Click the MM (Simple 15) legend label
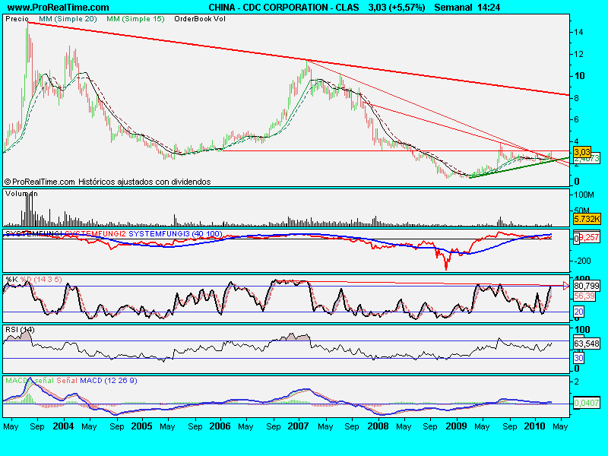 click(x=135, y=18)
